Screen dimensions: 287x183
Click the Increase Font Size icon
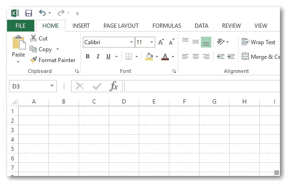[x=161, y=42]
